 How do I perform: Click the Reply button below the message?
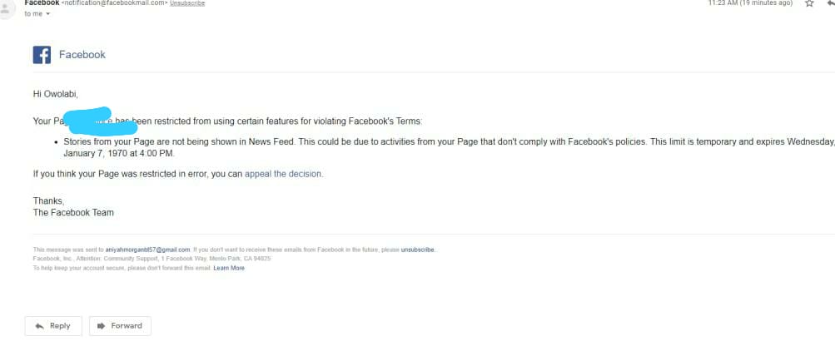click(53, 325)
